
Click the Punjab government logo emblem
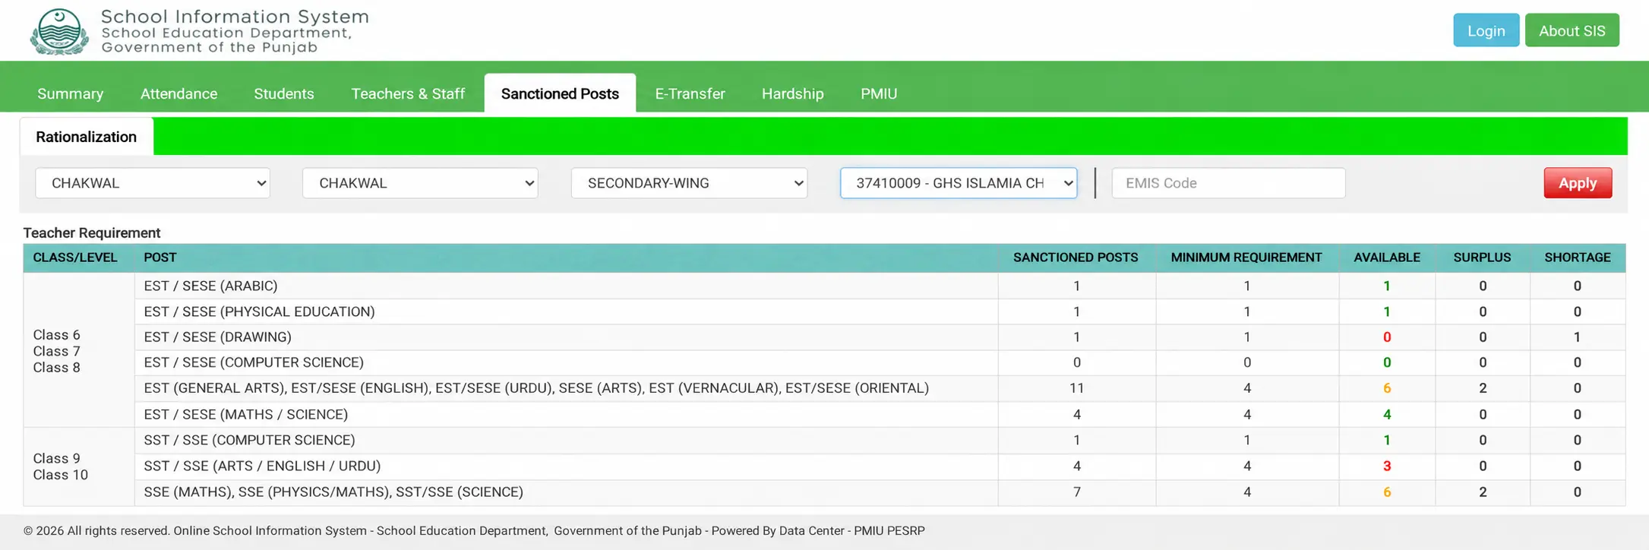point(59,31)
